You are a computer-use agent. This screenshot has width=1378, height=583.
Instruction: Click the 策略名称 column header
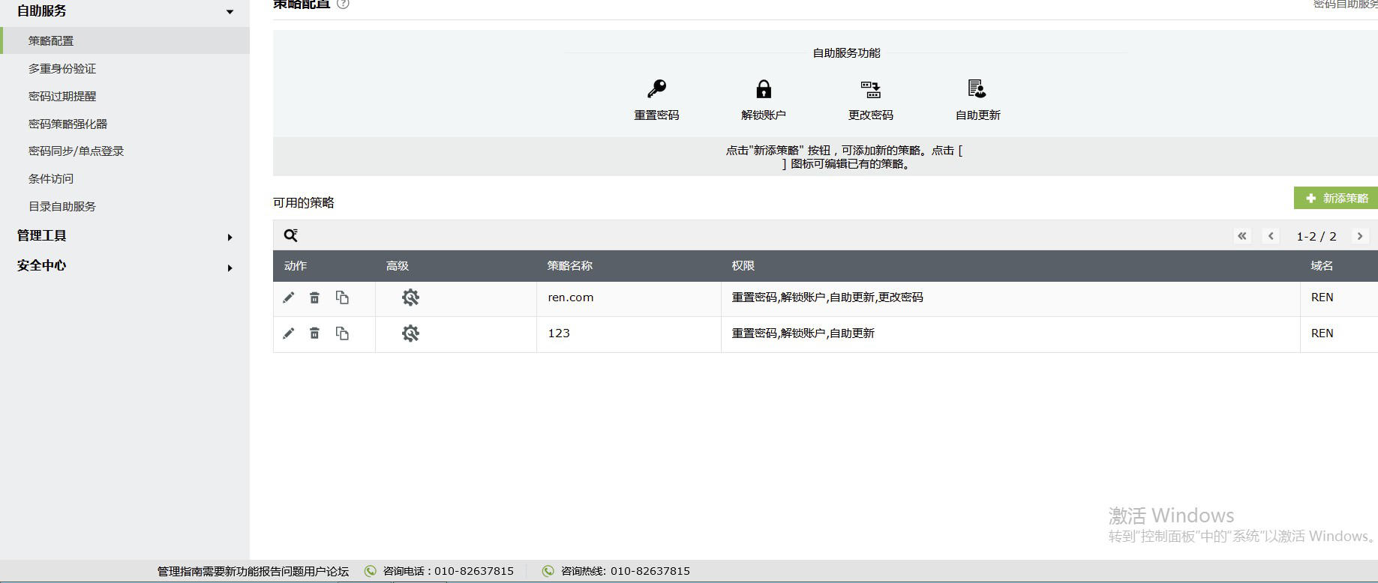pos(570,265)
